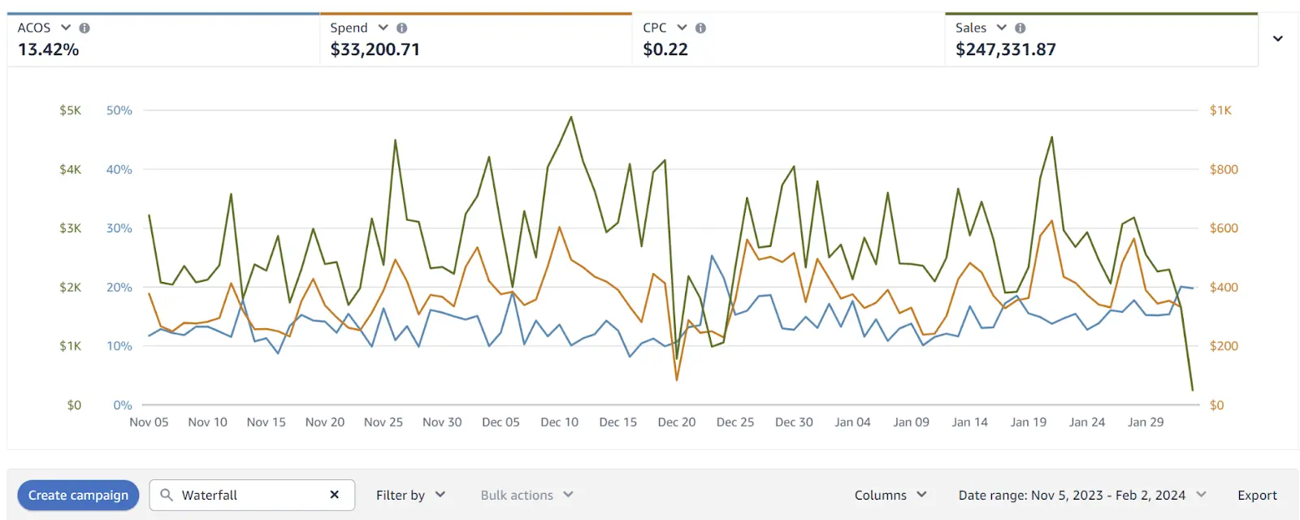Open the Columns menu
Screen dimensions: 1300x520
point(890,495)
